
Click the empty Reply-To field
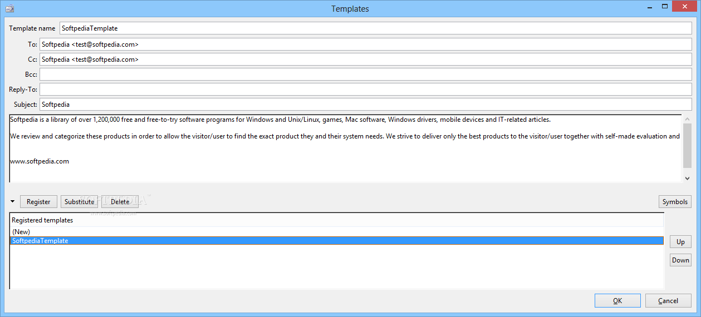coord(365,89)
